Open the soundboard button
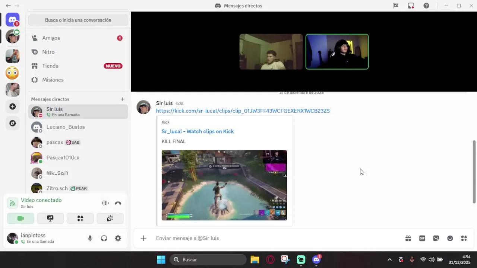The image size is (477, 268). pos(110,218)
